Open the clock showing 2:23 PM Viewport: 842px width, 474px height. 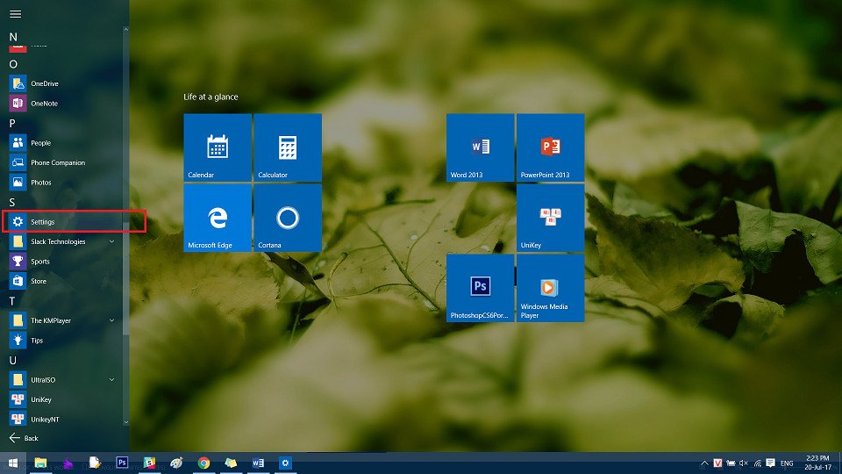pyautogui.click(x=817, y=463)
